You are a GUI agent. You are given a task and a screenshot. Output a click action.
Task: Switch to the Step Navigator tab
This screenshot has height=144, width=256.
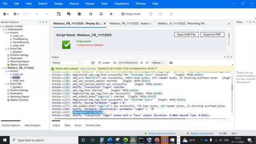coord(32,125)
